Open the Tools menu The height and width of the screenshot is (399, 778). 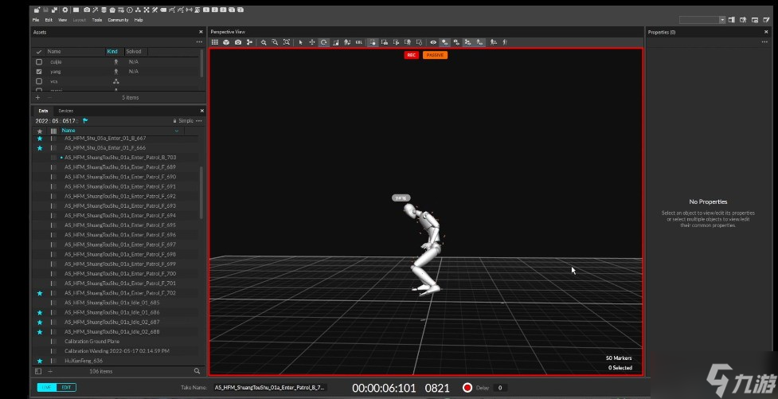(x=97, y=20)
